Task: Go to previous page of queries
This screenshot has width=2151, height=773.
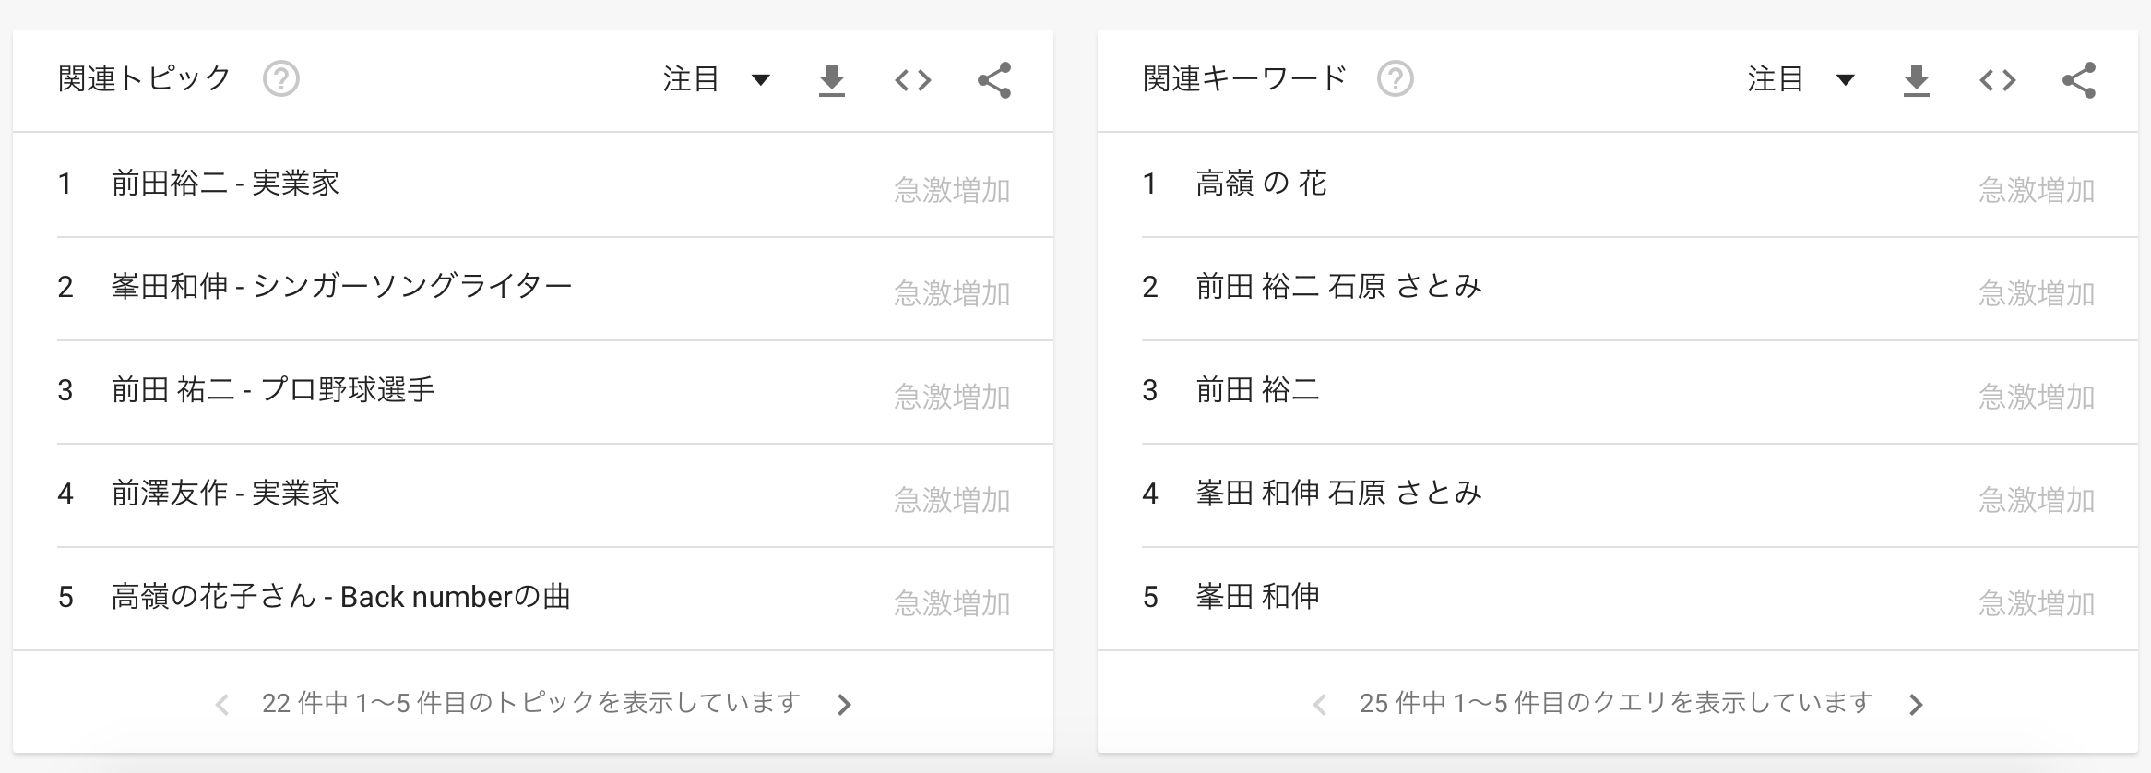Action: click(1320, 705)
